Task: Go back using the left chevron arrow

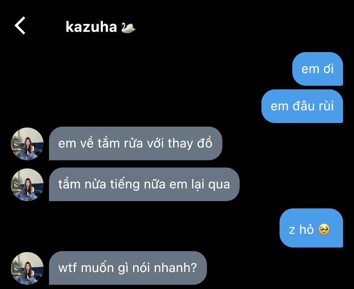Action: click(x=20, y=25)
